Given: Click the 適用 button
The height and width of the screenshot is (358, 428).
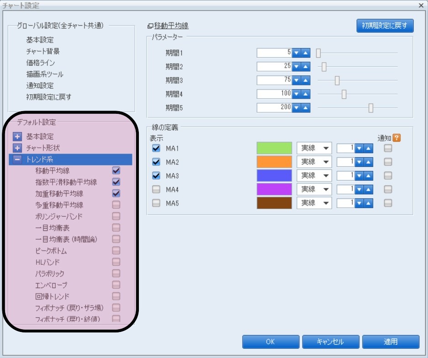Looking at the screenshot, I should point(391,342).
